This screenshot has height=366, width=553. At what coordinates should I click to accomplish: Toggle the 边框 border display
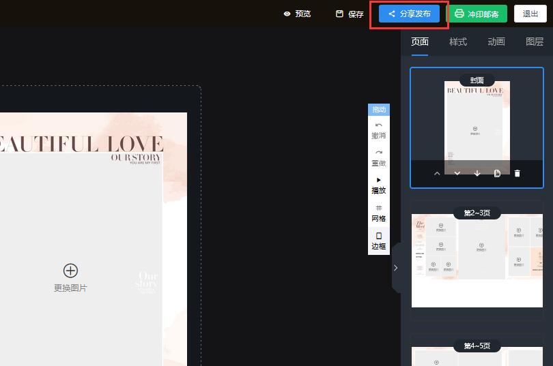(379, 241)
